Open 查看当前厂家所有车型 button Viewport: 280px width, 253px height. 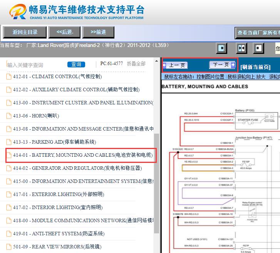pyautogui.click(x=257, y=33)
